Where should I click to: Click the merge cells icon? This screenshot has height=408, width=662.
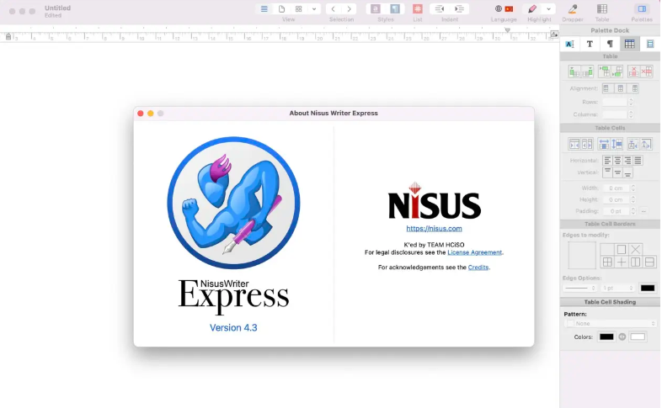[x=574, y=145]
